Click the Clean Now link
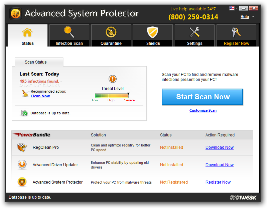The width and height of the screenshot is (268, 209). 40,96
